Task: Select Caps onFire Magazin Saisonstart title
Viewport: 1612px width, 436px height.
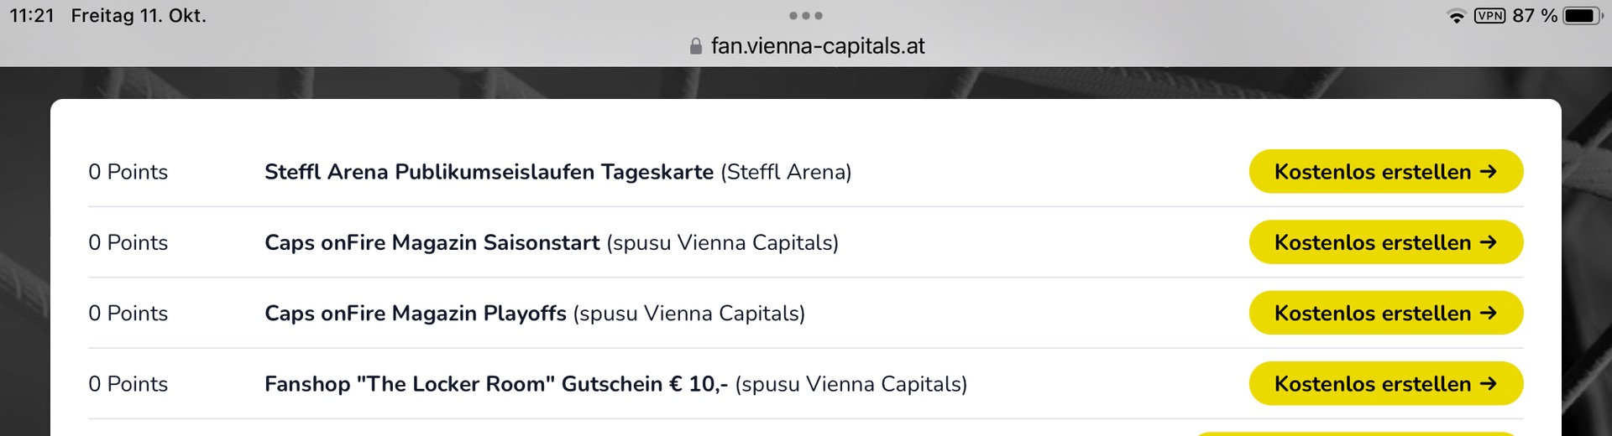Action: coord(432,242)
